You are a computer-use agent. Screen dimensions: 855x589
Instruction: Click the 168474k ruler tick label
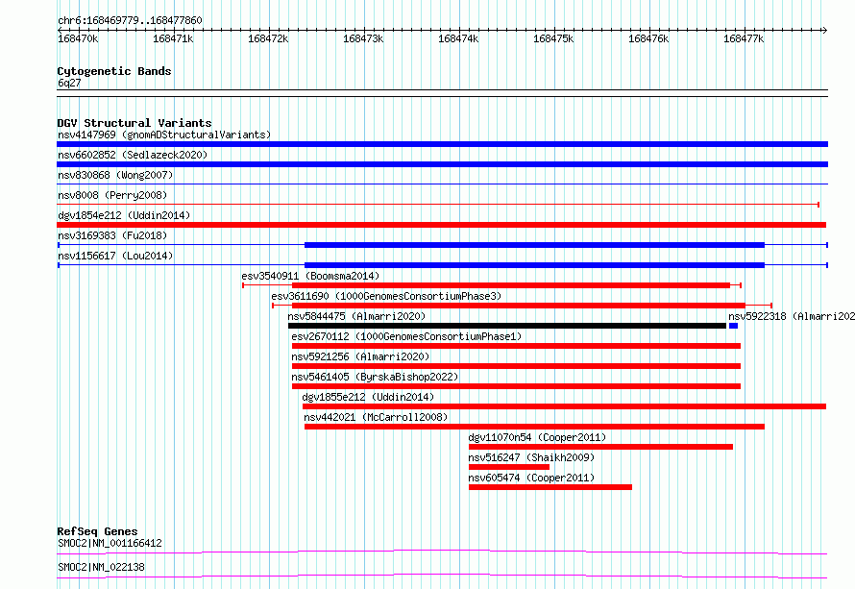click(458, 38)
